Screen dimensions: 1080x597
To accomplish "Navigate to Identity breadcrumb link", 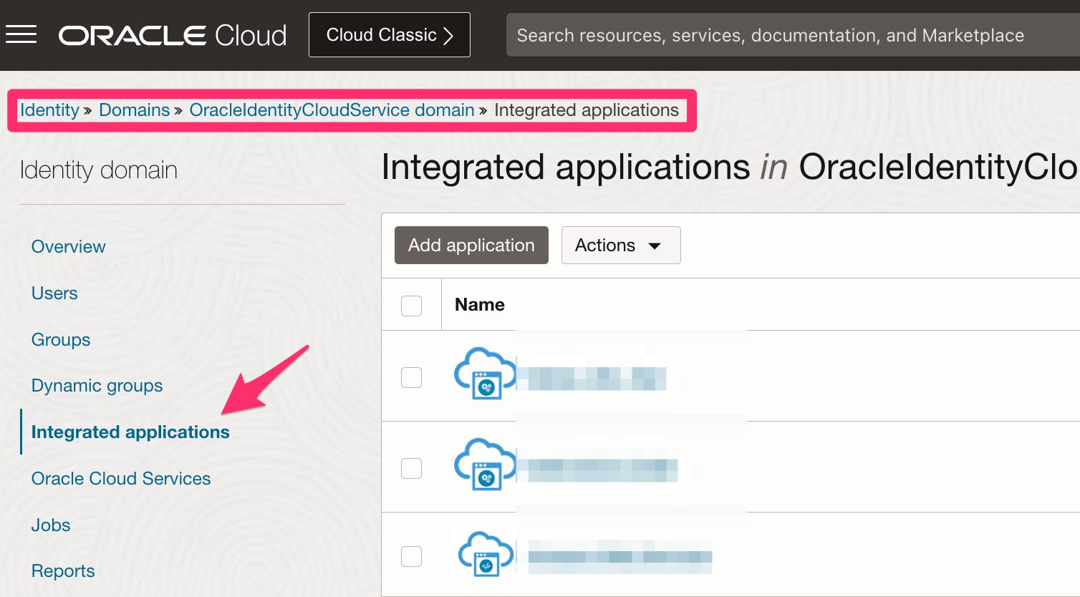I will click(49, 110).
